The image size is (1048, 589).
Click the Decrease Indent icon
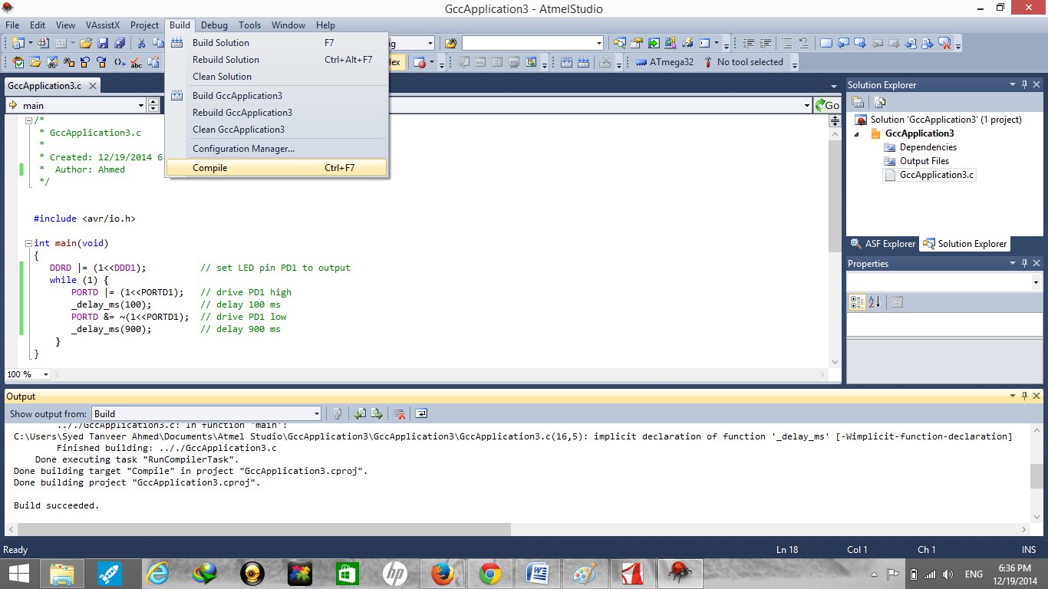(x=749, y=44)
